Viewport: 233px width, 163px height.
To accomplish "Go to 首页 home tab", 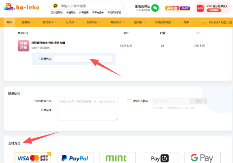I will point(9,22).
